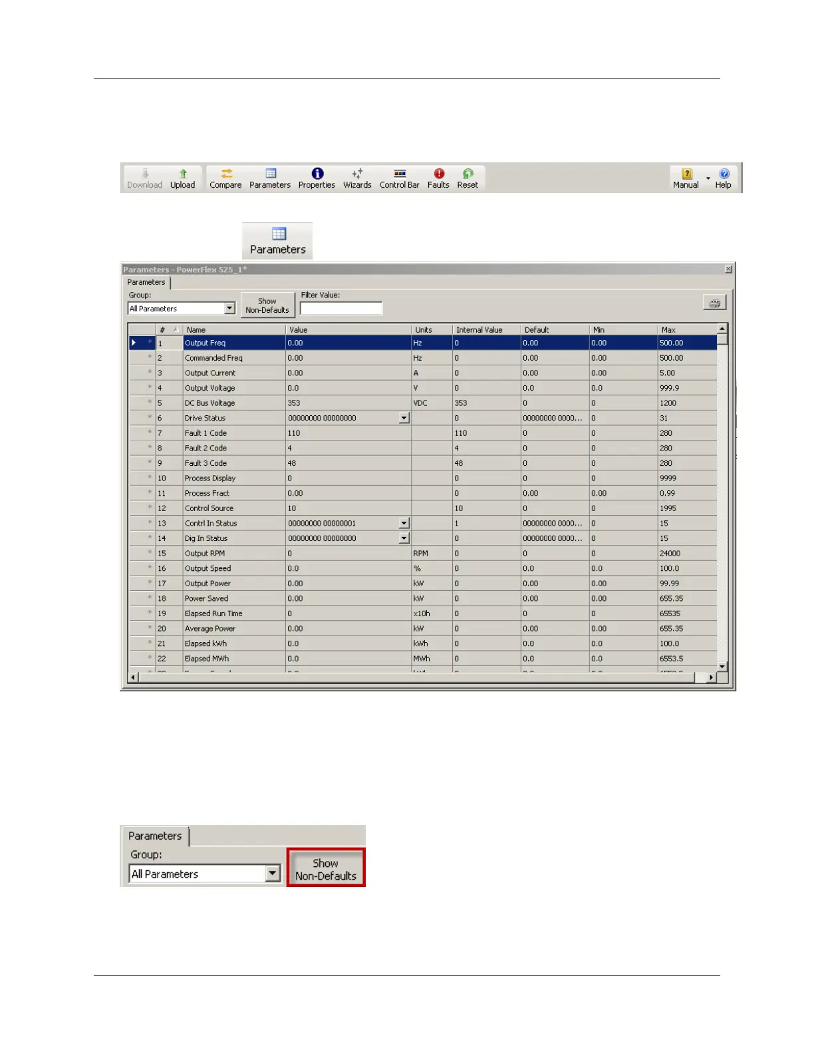Click scroll up arrow of parameter table
Screen dimensions: 814x1054
coord(722,329)
